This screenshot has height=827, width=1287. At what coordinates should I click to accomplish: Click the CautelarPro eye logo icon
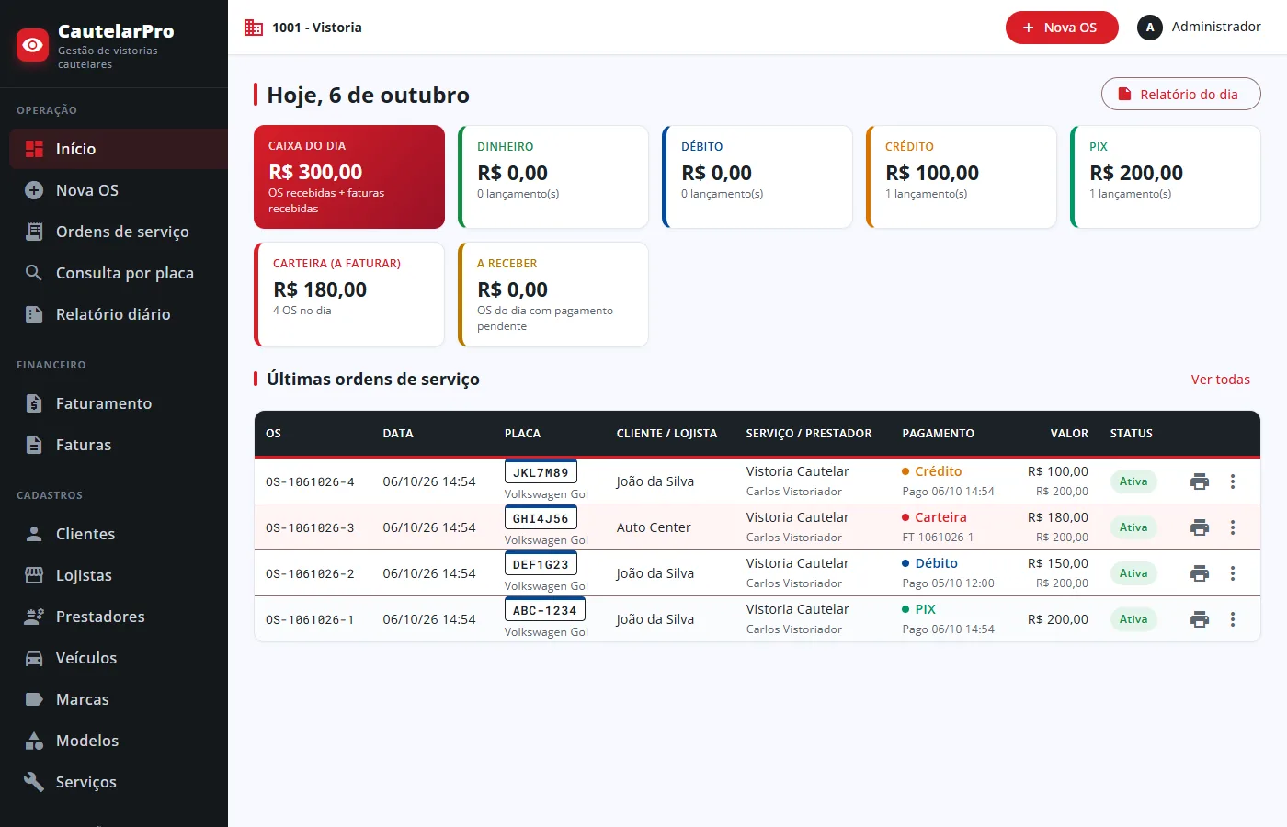point(33,44)
